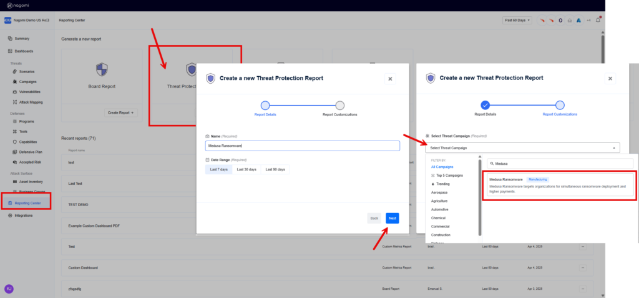
Task: Filter campaigns by Chemical
Action: coord(438,218)
